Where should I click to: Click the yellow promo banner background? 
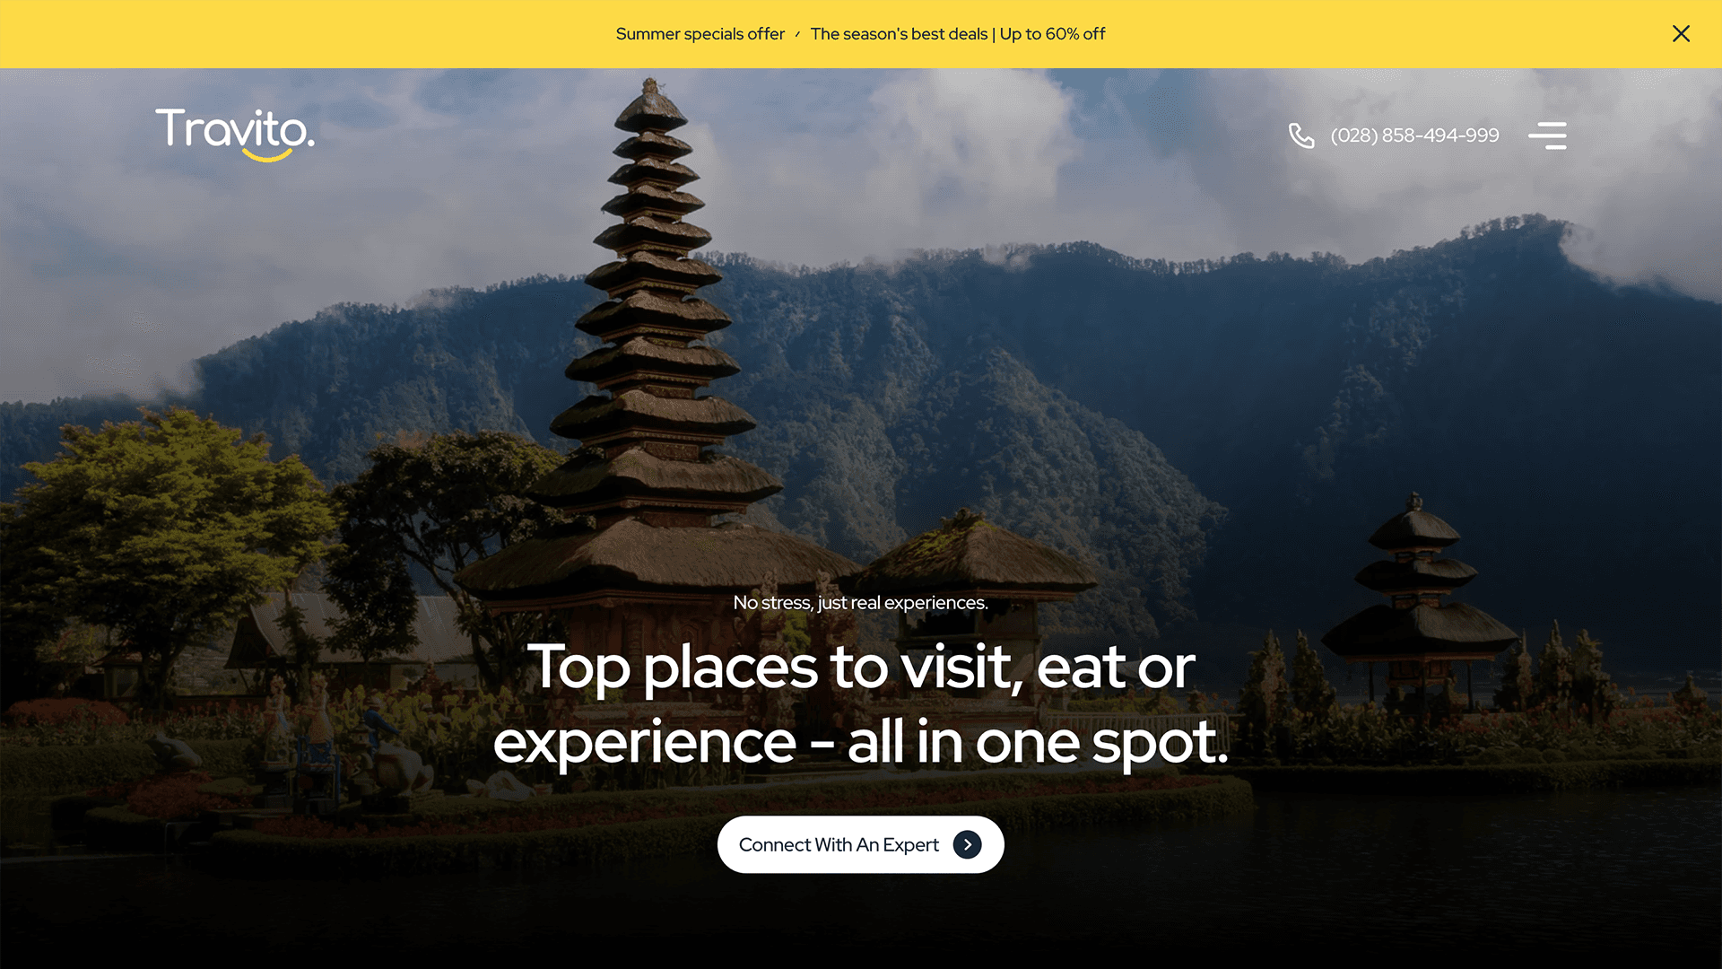(359, 34)
